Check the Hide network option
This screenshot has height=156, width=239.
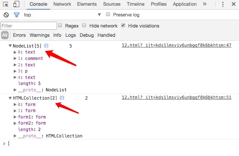[x=84, y=25]
